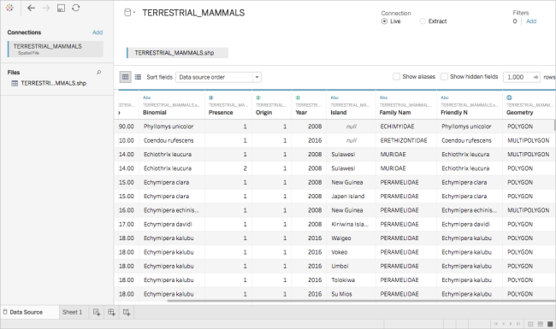Create a new worksheet
The height and width of the screenshot is (329, 556).
pos(97,312)
